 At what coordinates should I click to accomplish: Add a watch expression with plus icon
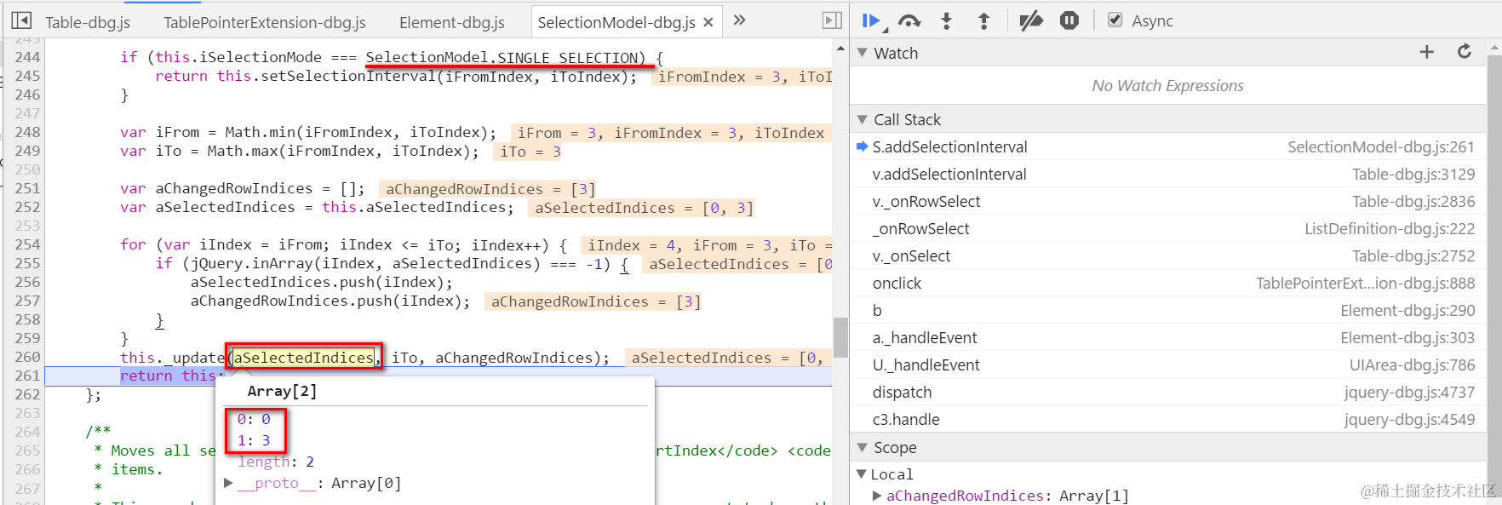tap(1427, 53)
